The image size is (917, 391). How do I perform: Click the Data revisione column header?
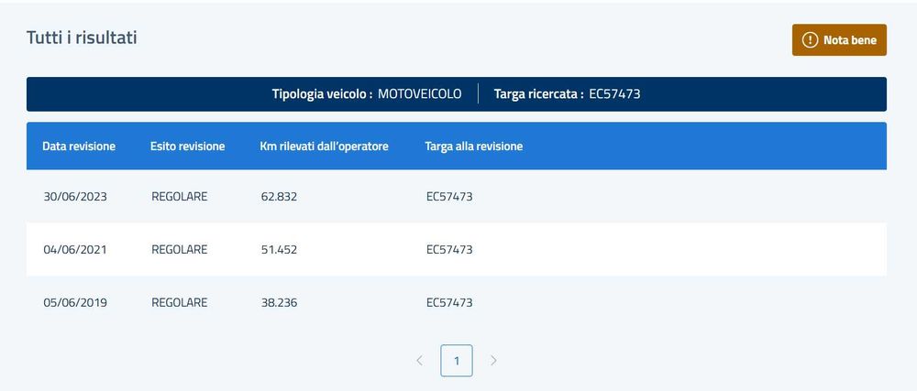[79, 147]
